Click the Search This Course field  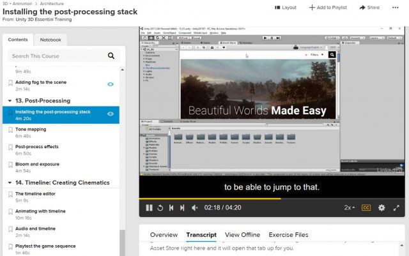[64, 56]
